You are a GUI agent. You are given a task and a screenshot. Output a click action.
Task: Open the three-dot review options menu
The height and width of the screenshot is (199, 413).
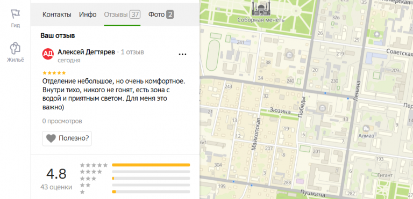coord(182,54)
